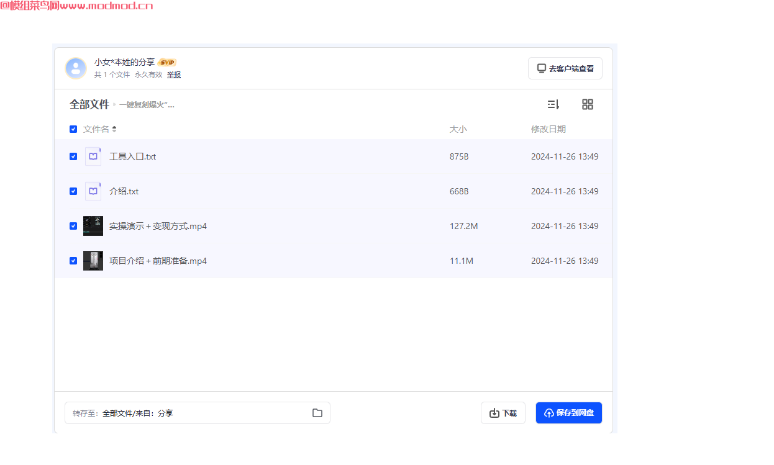This screenshot has width=774, height=465.
Task: Click the 875B size value
Action: 459,156
